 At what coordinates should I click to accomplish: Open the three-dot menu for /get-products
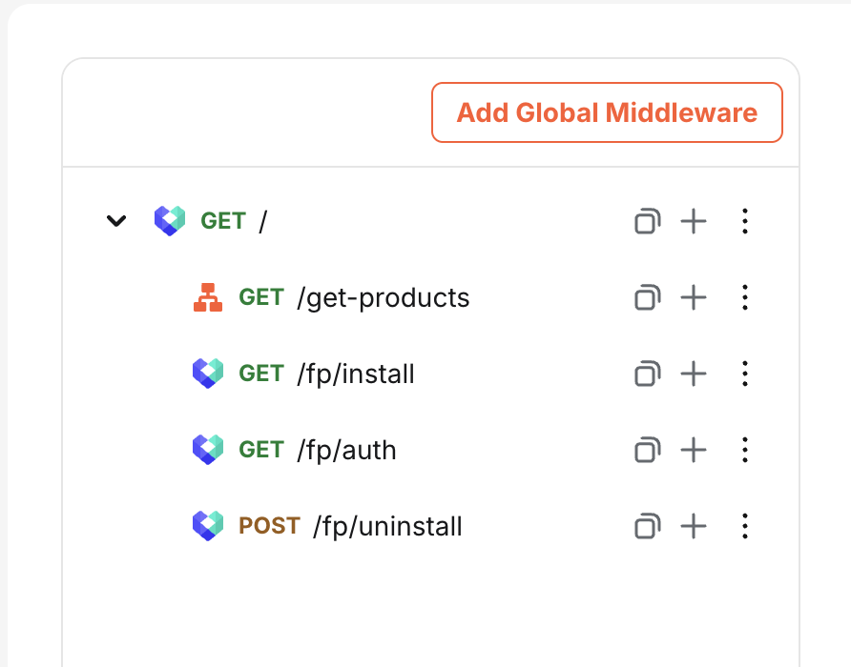point(745,297)
